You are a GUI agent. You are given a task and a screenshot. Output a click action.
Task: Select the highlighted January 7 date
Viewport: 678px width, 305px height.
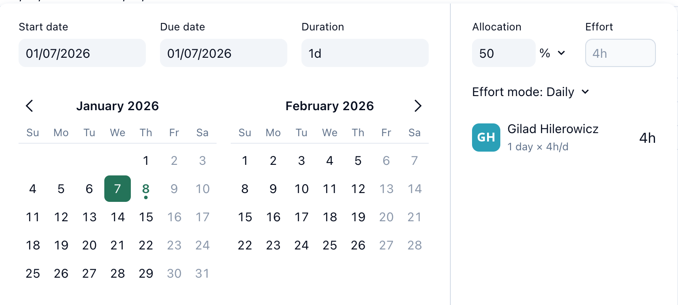coord(118,189)
